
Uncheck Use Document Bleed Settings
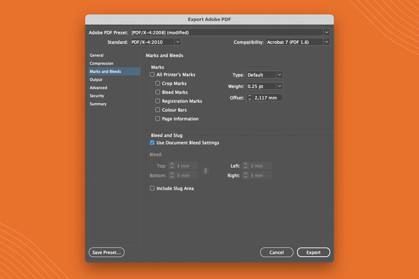(152, 143)
